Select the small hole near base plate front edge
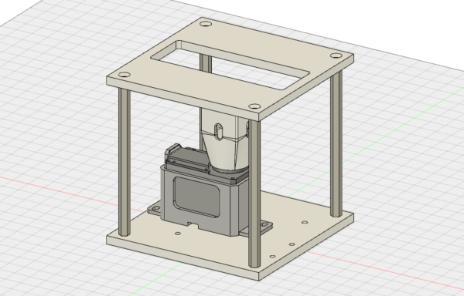 [272, 257]
